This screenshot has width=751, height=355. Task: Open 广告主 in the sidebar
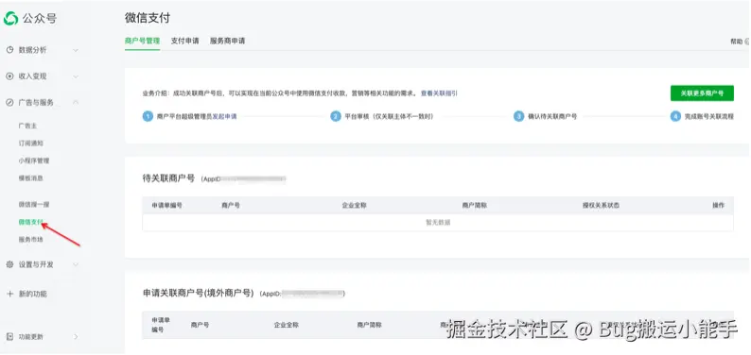click(27, 126)
